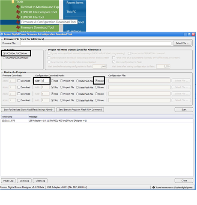Click Firmware & Configuration Download Tool entry

(49, 22)
